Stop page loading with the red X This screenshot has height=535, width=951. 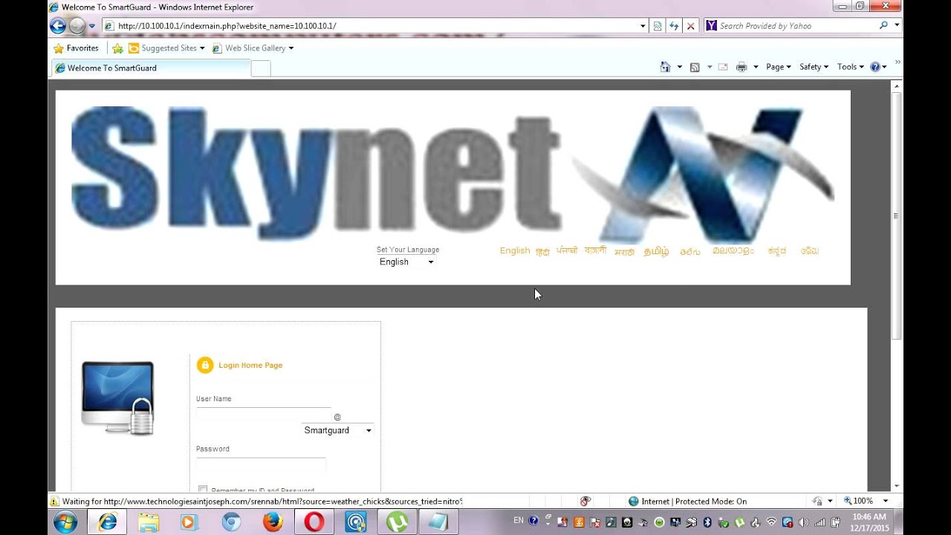point(690,26)
